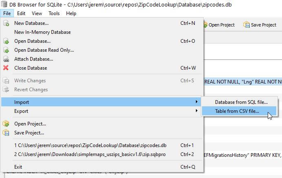Click the Open Project icon in File menu
The width and height of the screenshot is (282, 178).
(6, 124)
